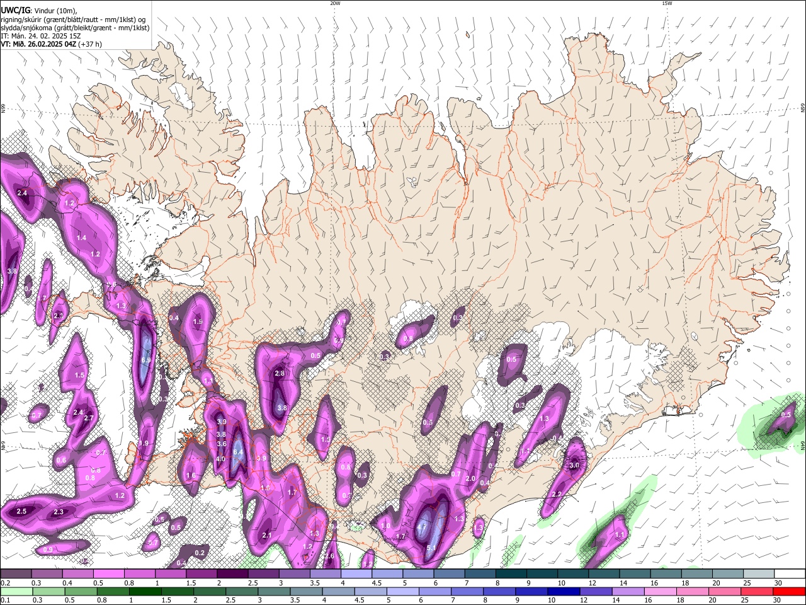Click the 6.9 precipitation value on the map
Screen dimensions: 806x605
click(x=147, y=360)
